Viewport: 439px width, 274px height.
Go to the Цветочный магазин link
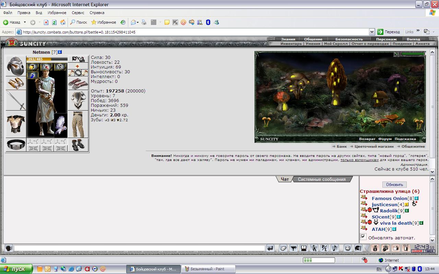[374, 146]
